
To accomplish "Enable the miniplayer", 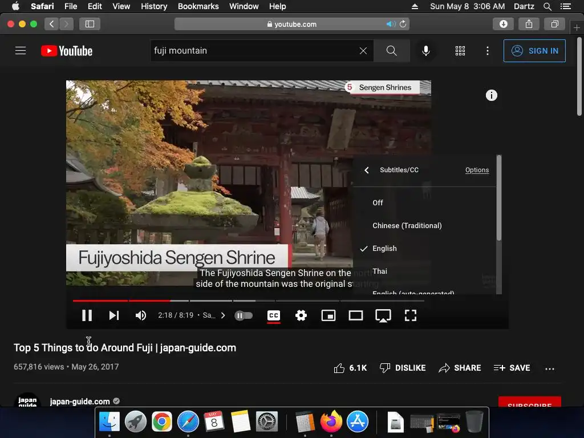I will point(328,315).
